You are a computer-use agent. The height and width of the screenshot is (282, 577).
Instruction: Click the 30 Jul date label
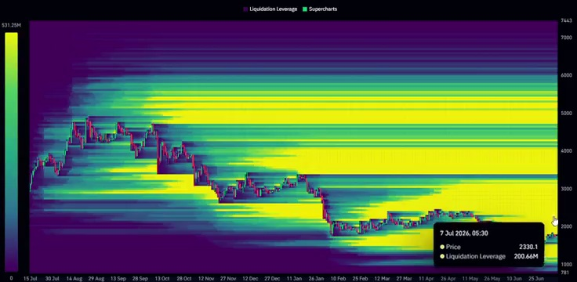(53, 278)
